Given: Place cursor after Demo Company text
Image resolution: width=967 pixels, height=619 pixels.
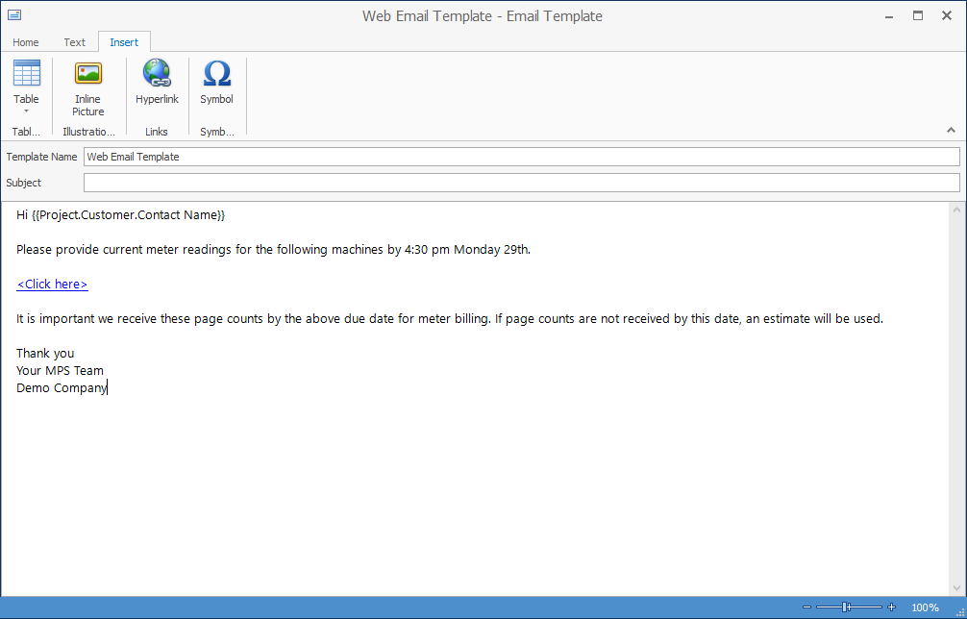Looking at the screenshot, I should pos(108,387).
